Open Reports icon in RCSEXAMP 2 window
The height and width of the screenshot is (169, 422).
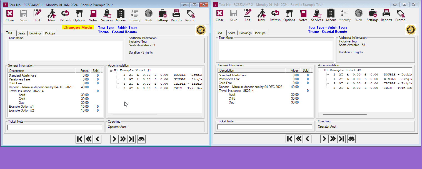(x=386, y=15)
